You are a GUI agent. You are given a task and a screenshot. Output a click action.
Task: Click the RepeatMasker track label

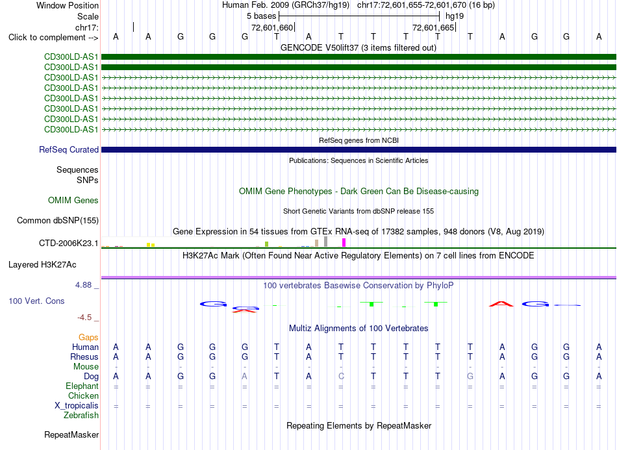click(x=71, y=435)
